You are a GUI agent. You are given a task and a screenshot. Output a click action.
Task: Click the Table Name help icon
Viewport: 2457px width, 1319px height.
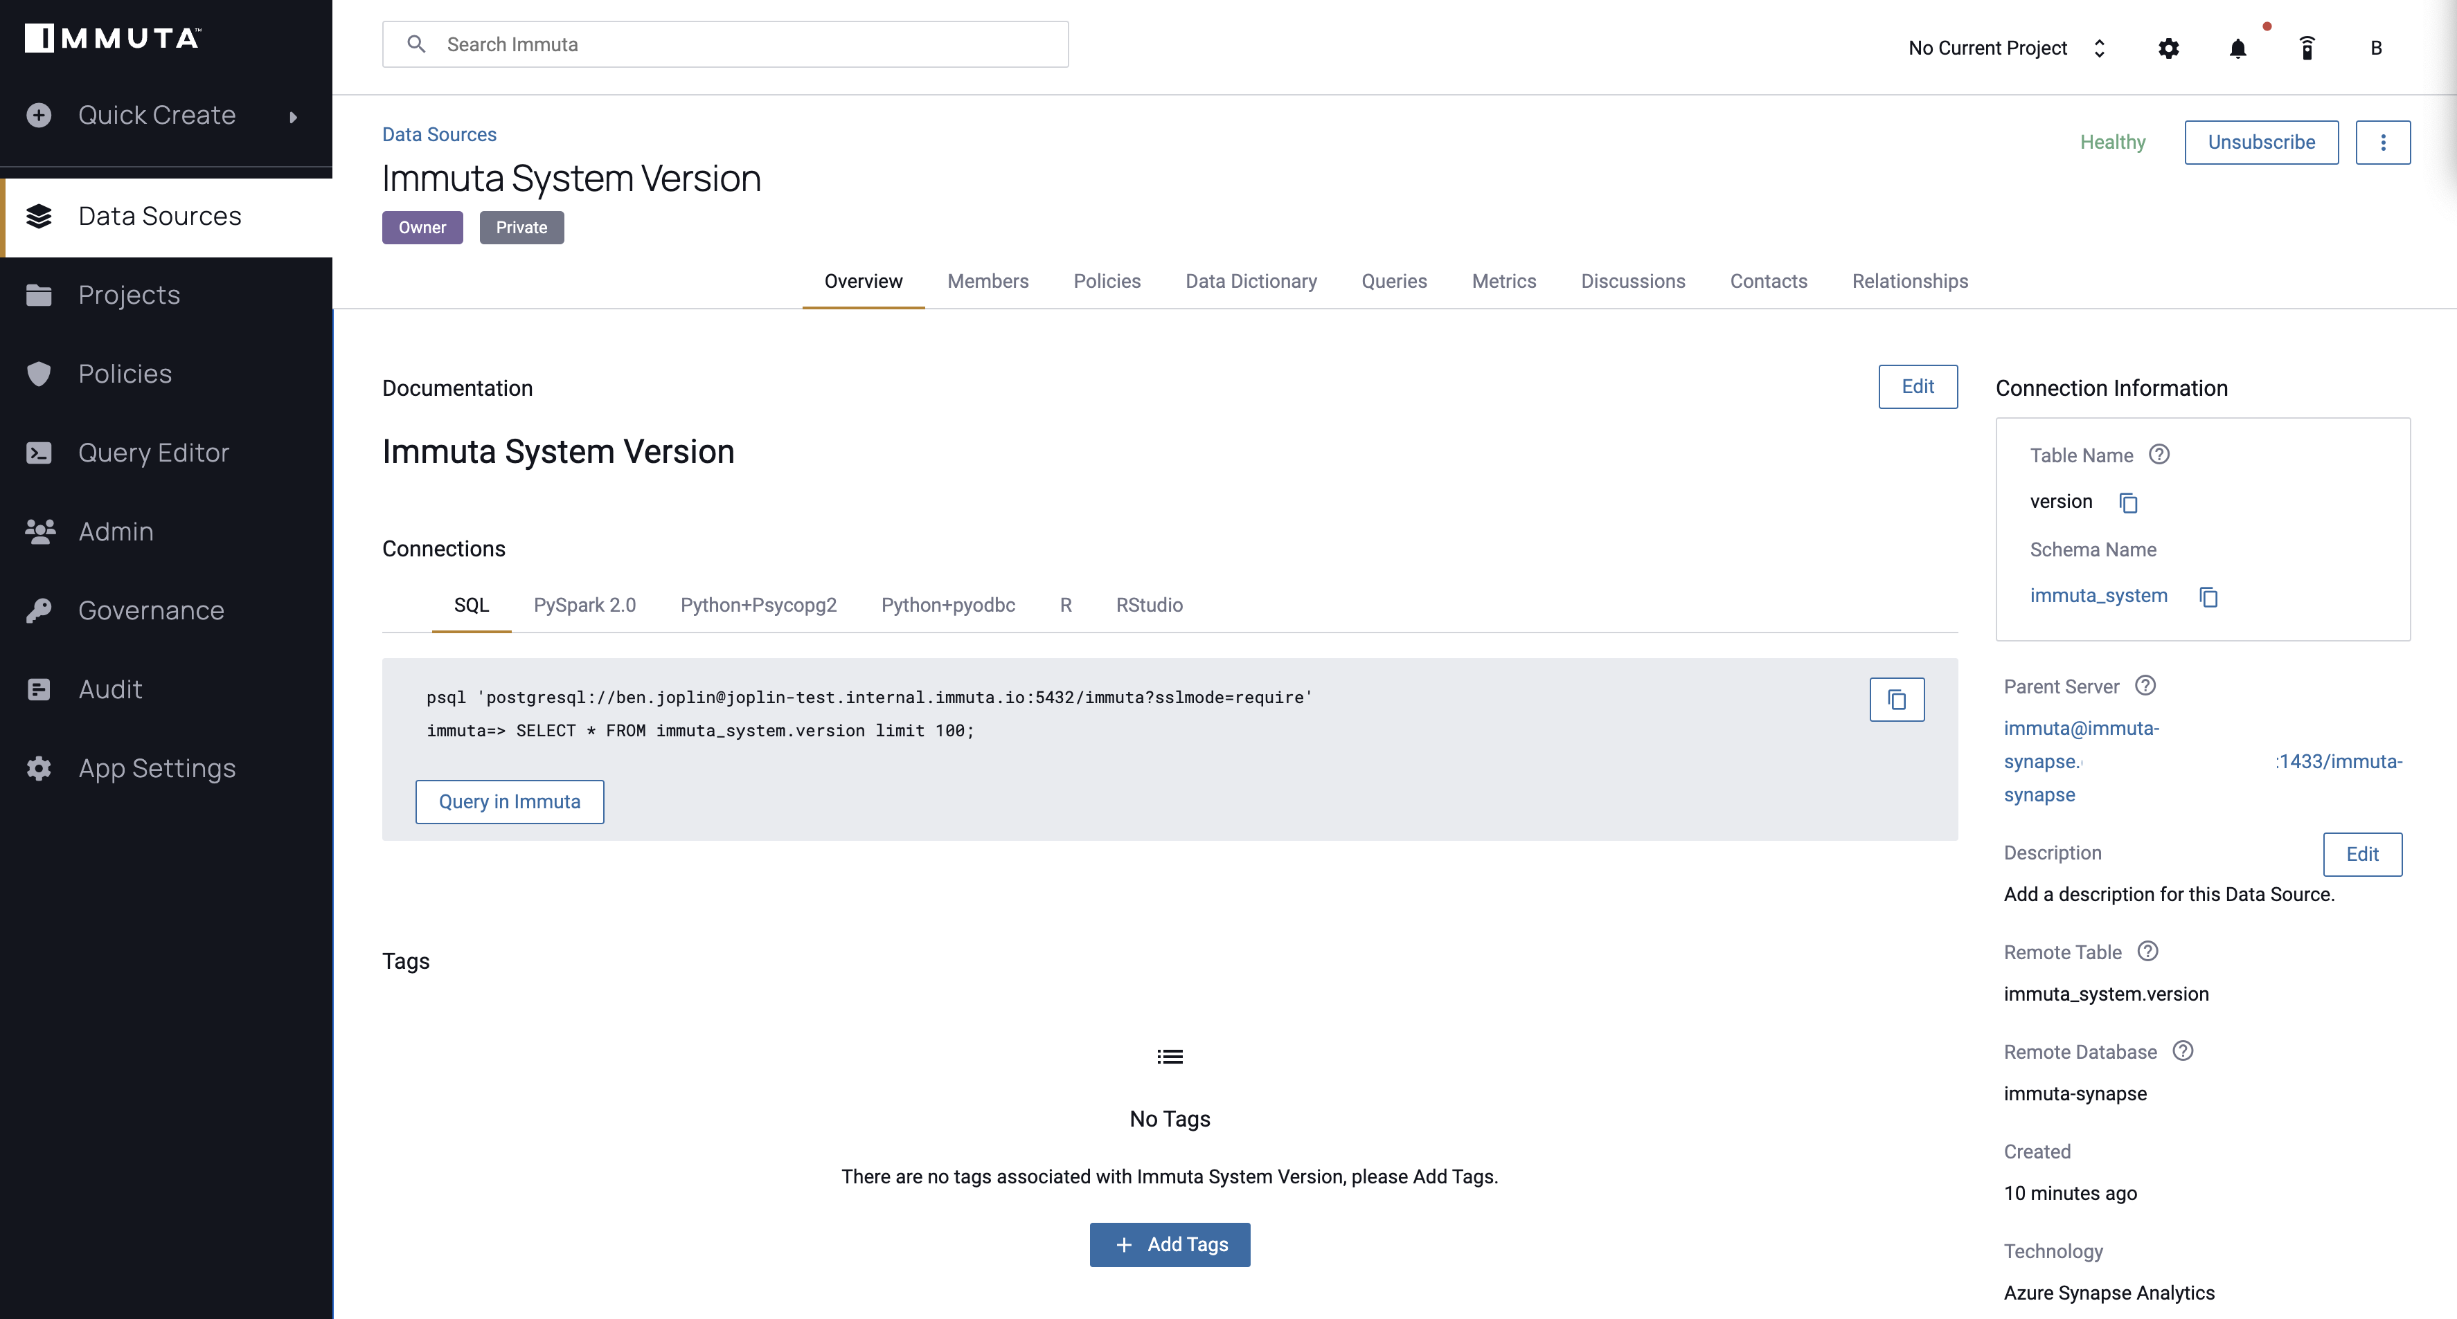[2159, 455]
